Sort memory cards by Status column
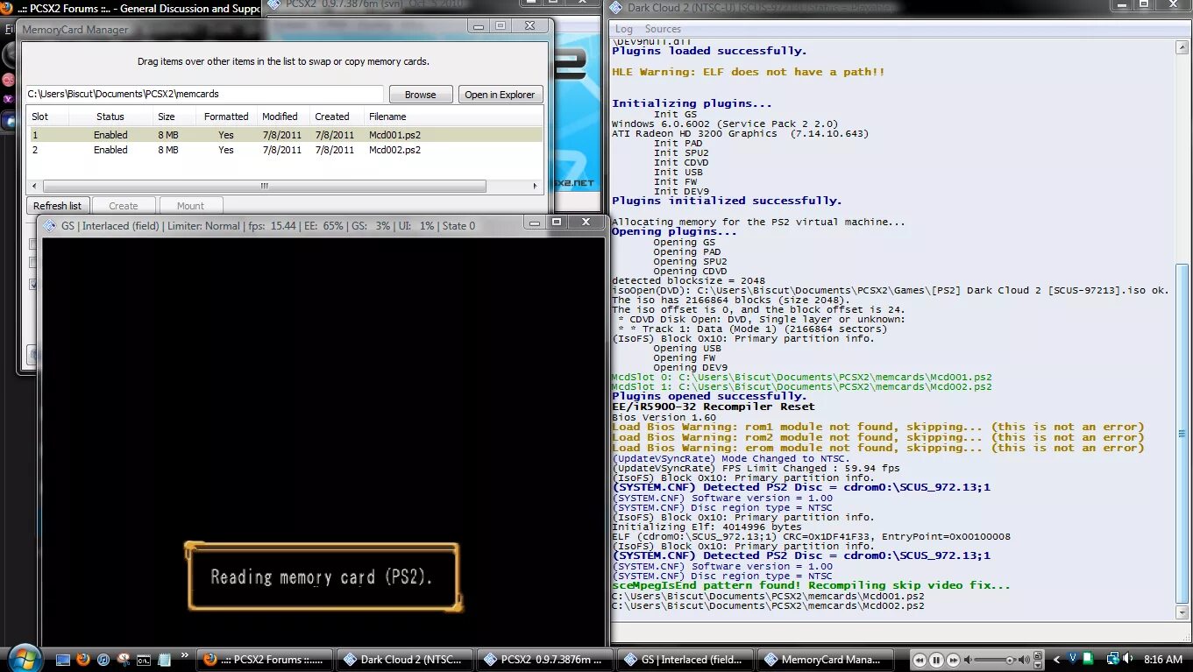 tap(110, 117)
